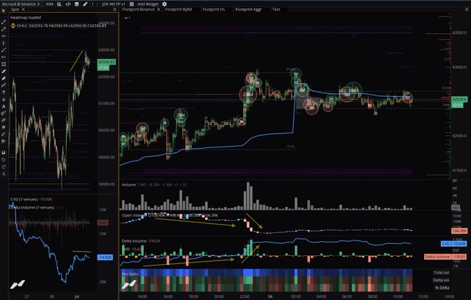
Task: Click the Delta vol row label
Action: click(x=441, y=280)
